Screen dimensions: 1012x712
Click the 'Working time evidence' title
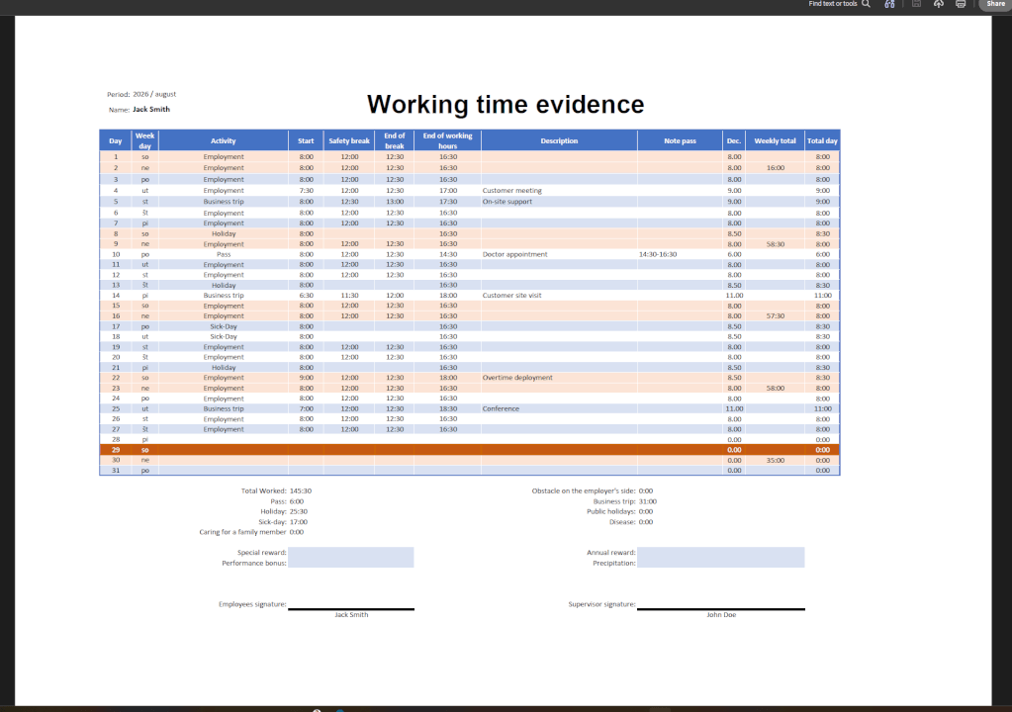pos(506,105)
